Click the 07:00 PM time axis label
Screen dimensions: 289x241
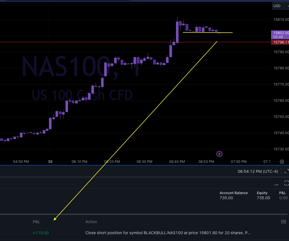click(239, 161)
